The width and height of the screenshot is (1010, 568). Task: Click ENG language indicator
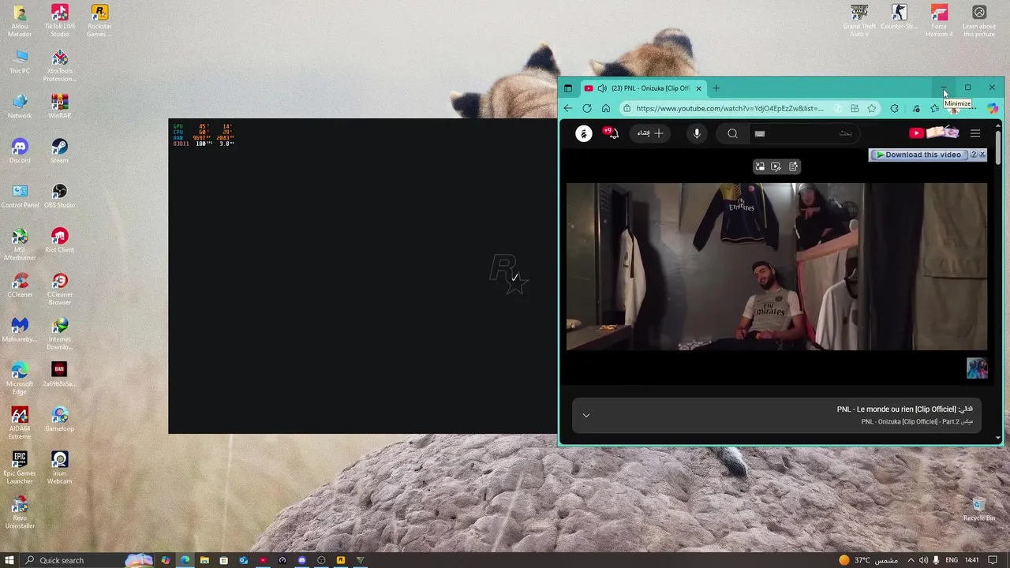[x=952, y=560]
